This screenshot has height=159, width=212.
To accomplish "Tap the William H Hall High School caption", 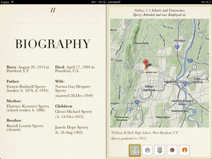I will [144, 133].
